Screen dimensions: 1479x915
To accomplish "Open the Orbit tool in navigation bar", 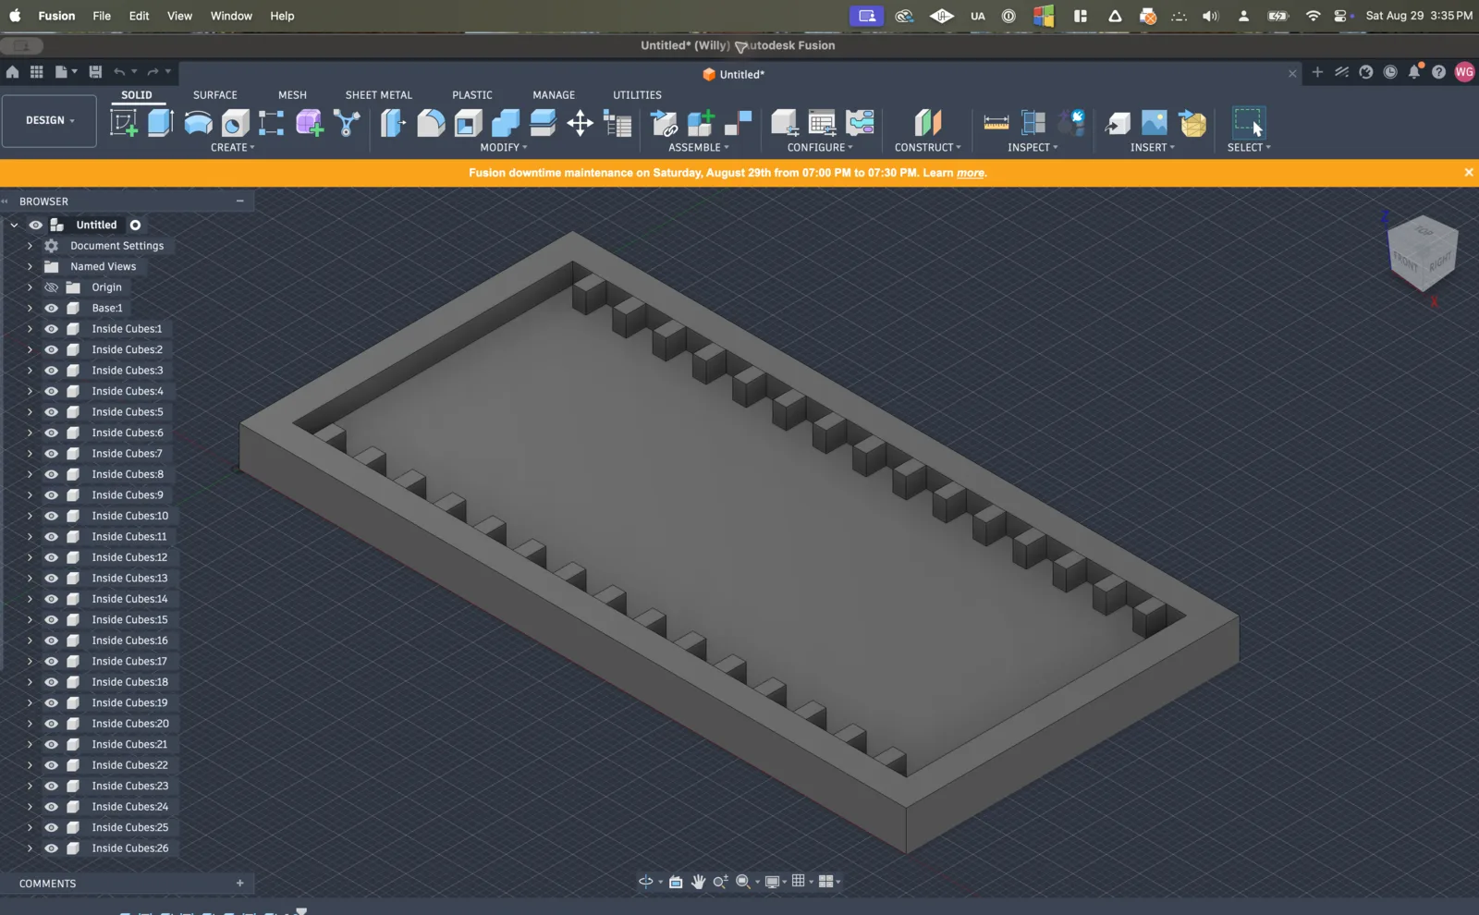I will point(646,882).
